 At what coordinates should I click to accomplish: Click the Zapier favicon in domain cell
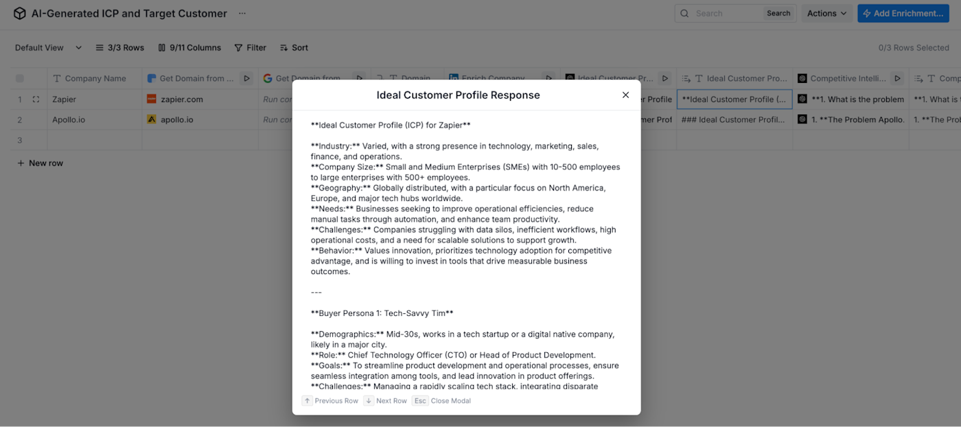(152, 99)
